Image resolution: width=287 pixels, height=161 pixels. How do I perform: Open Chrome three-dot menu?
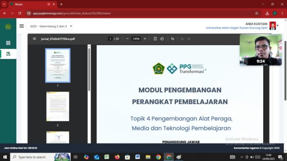coord(282,13)
